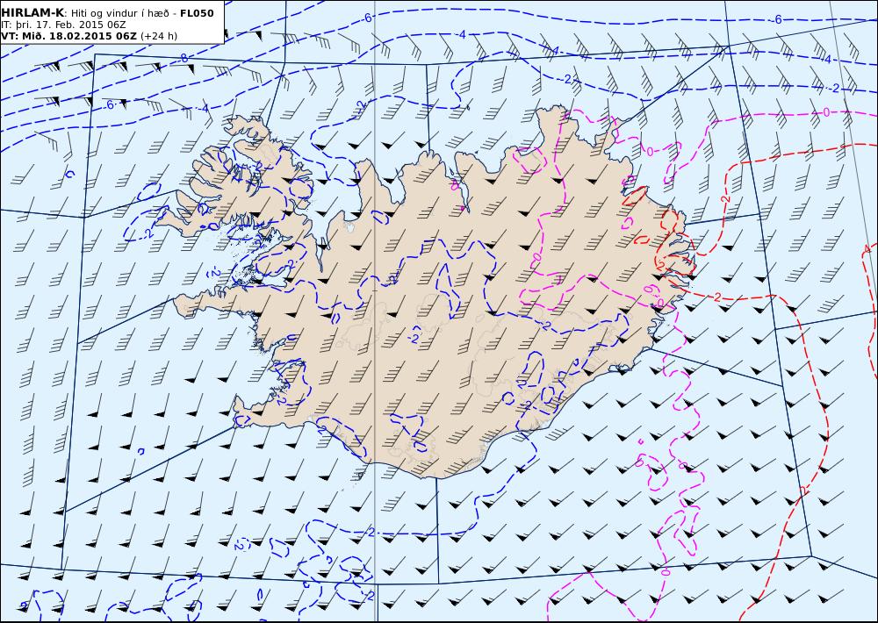Click the blue '-8' isotherm label
This screenshot has width=878, height=623.
(183, 58)
